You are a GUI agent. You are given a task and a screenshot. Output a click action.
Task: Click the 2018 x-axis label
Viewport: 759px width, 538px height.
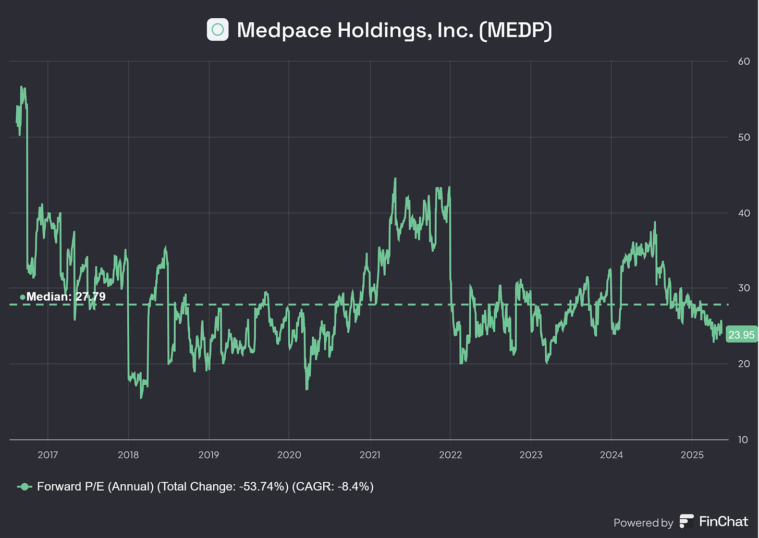128,455
